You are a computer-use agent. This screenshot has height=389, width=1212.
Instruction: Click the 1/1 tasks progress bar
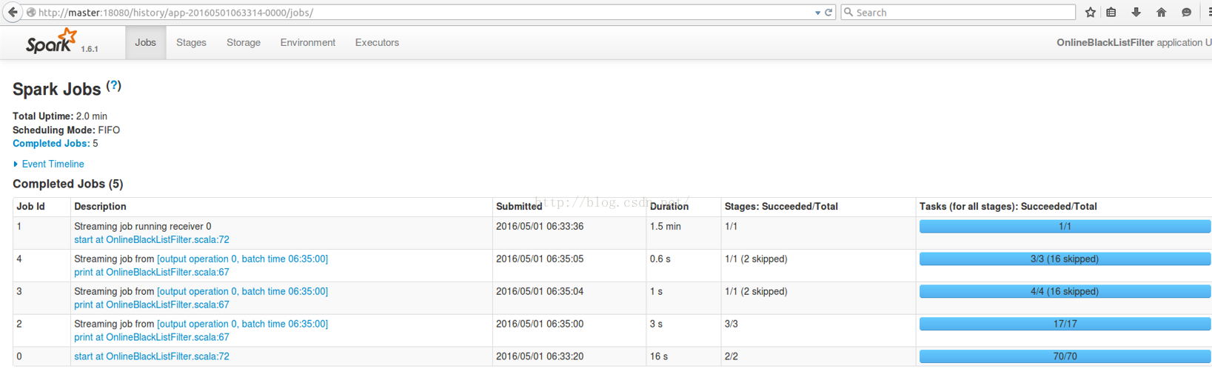click(1065, 227)
